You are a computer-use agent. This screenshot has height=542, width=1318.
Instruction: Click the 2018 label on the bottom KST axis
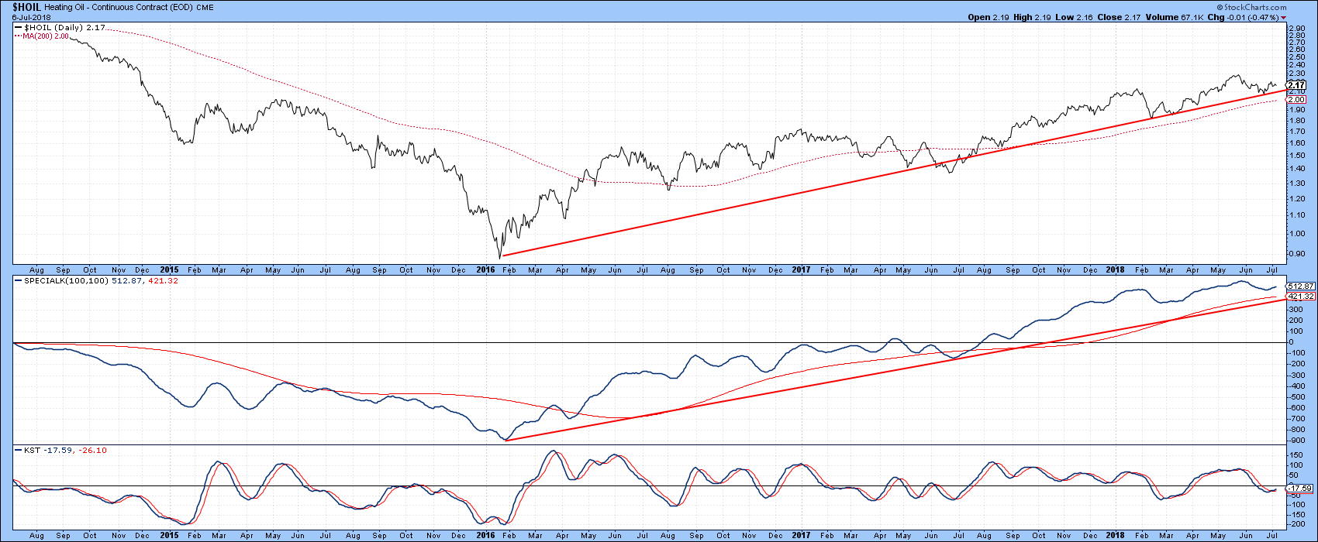pos(1116,535)
